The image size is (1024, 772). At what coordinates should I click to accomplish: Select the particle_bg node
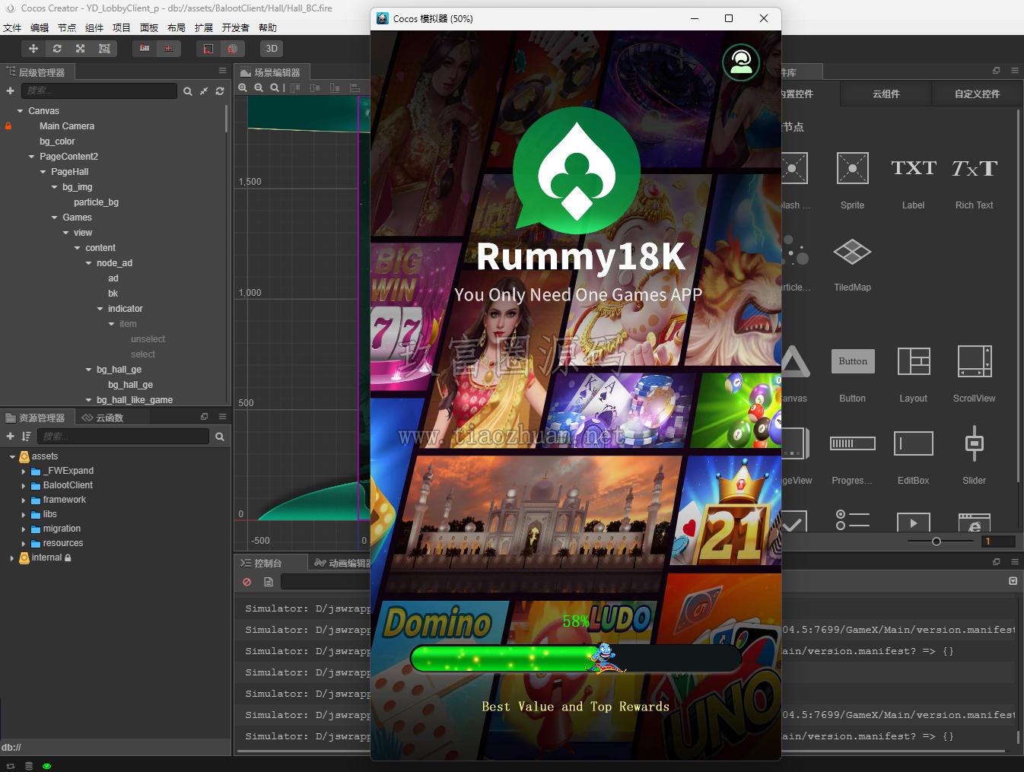coord(96,202)
